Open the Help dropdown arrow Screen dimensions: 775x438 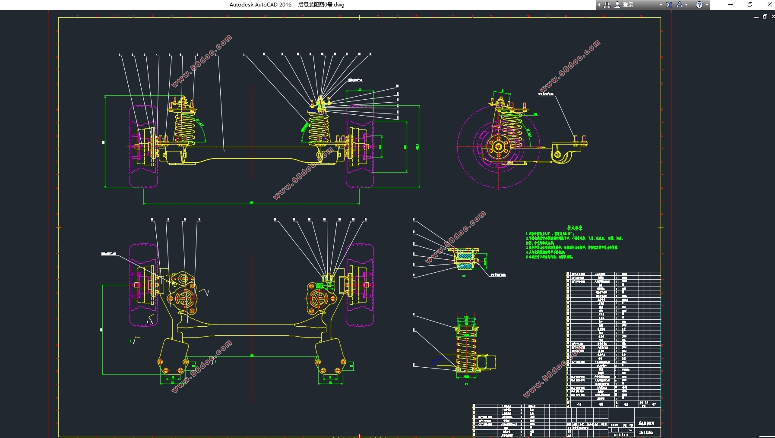pyautogui.click(x=707, y=5)
